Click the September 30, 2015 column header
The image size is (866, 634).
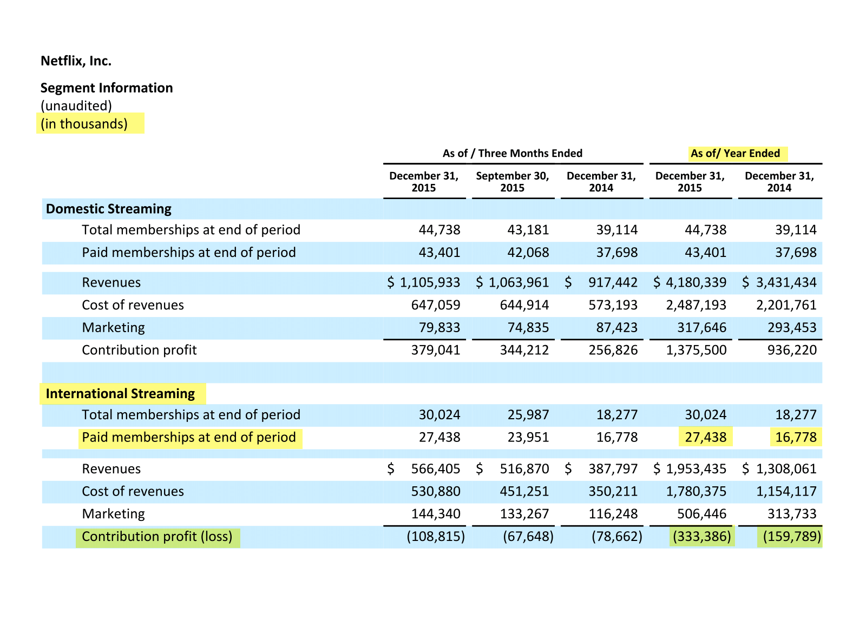pyautogui.click(x=513, y=182)
